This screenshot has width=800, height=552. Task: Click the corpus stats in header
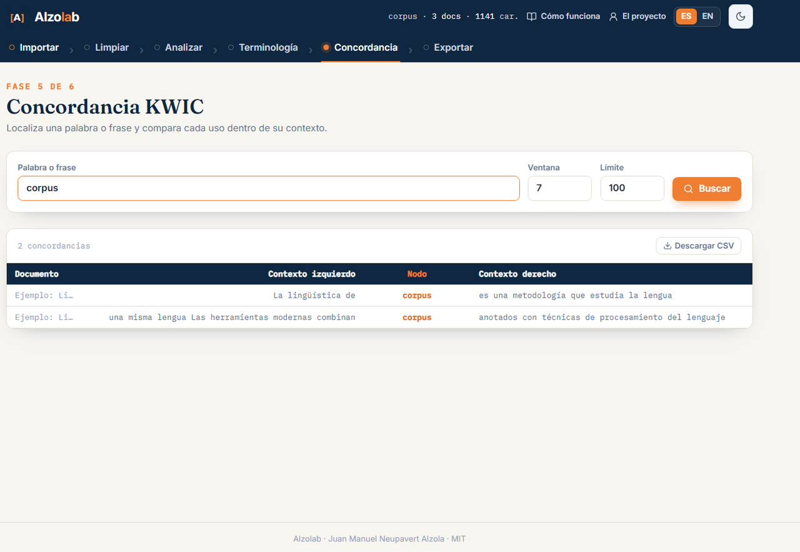tap(453, 16)
